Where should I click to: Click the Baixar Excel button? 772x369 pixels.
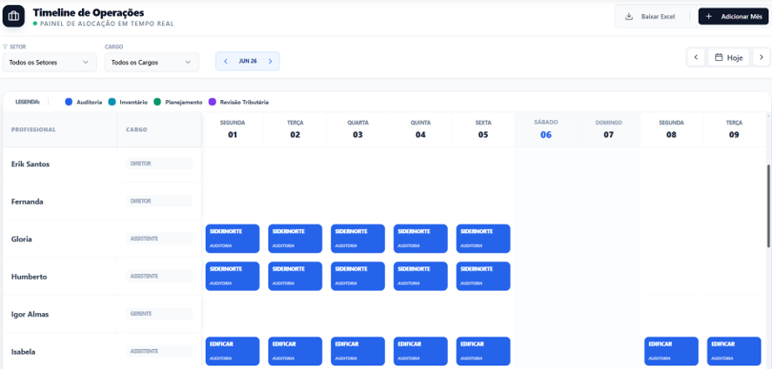(652, 17)
